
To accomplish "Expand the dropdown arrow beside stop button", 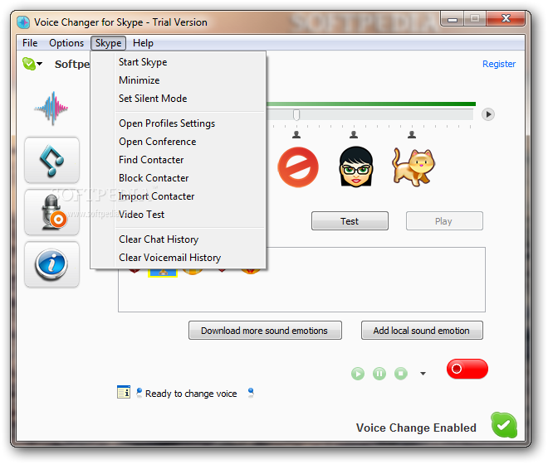I will tap(423, 374).
